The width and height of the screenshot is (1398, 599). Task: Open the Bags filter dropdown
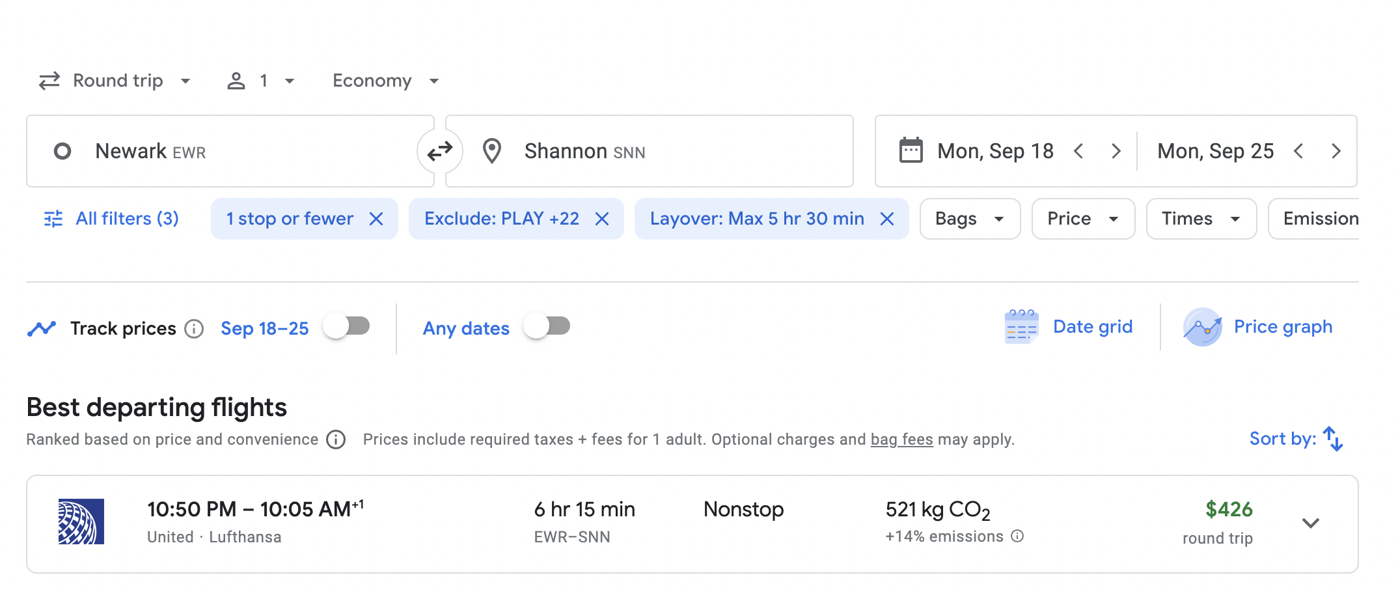969,219
